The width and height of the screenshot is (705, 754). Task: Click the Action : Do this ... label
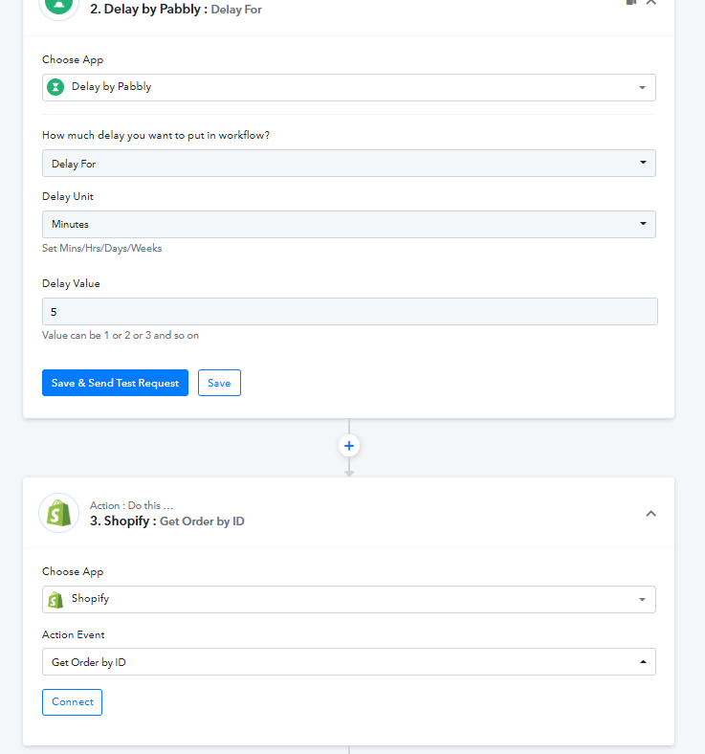click(132, 505)
